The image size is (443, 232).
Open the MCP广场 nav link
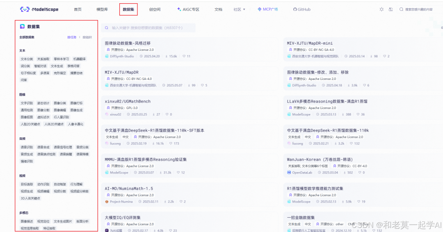(x=267, y=9)
